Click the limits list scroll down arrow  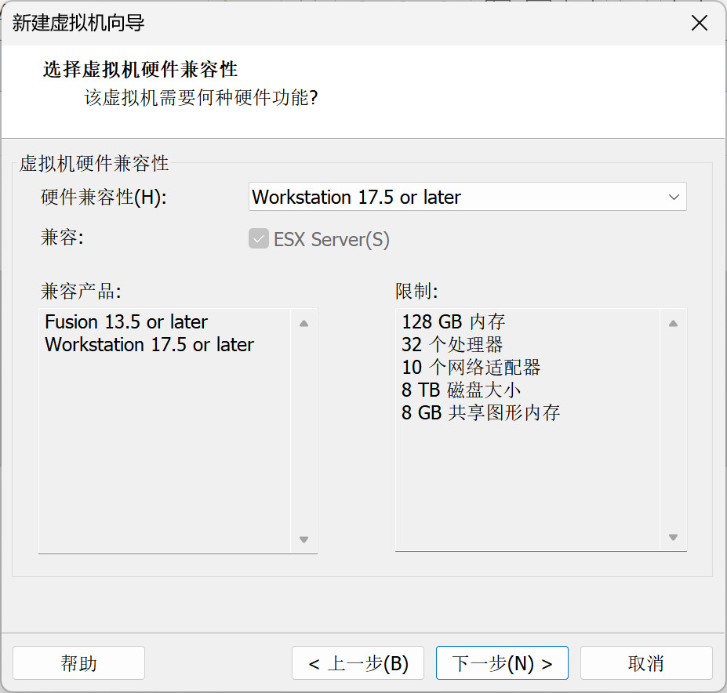point(673,537)
